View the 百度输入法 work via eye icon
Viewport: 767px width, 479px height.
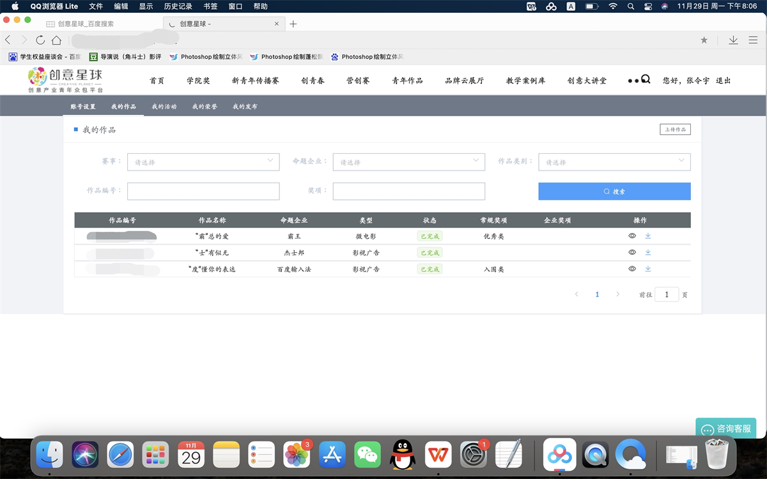[632, 269]
